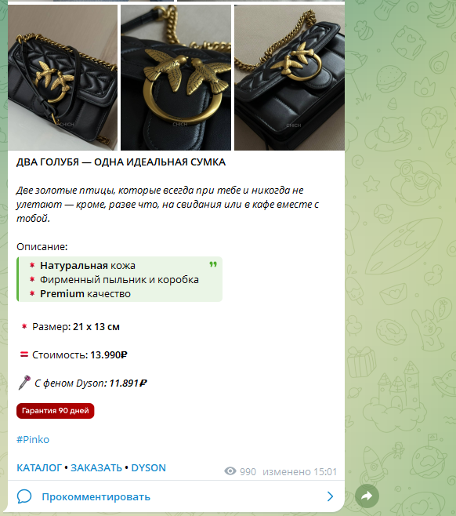This screenshot has height=516, width=456.
Task: Open the #Pinko hashtag
Action: [33, 439]
